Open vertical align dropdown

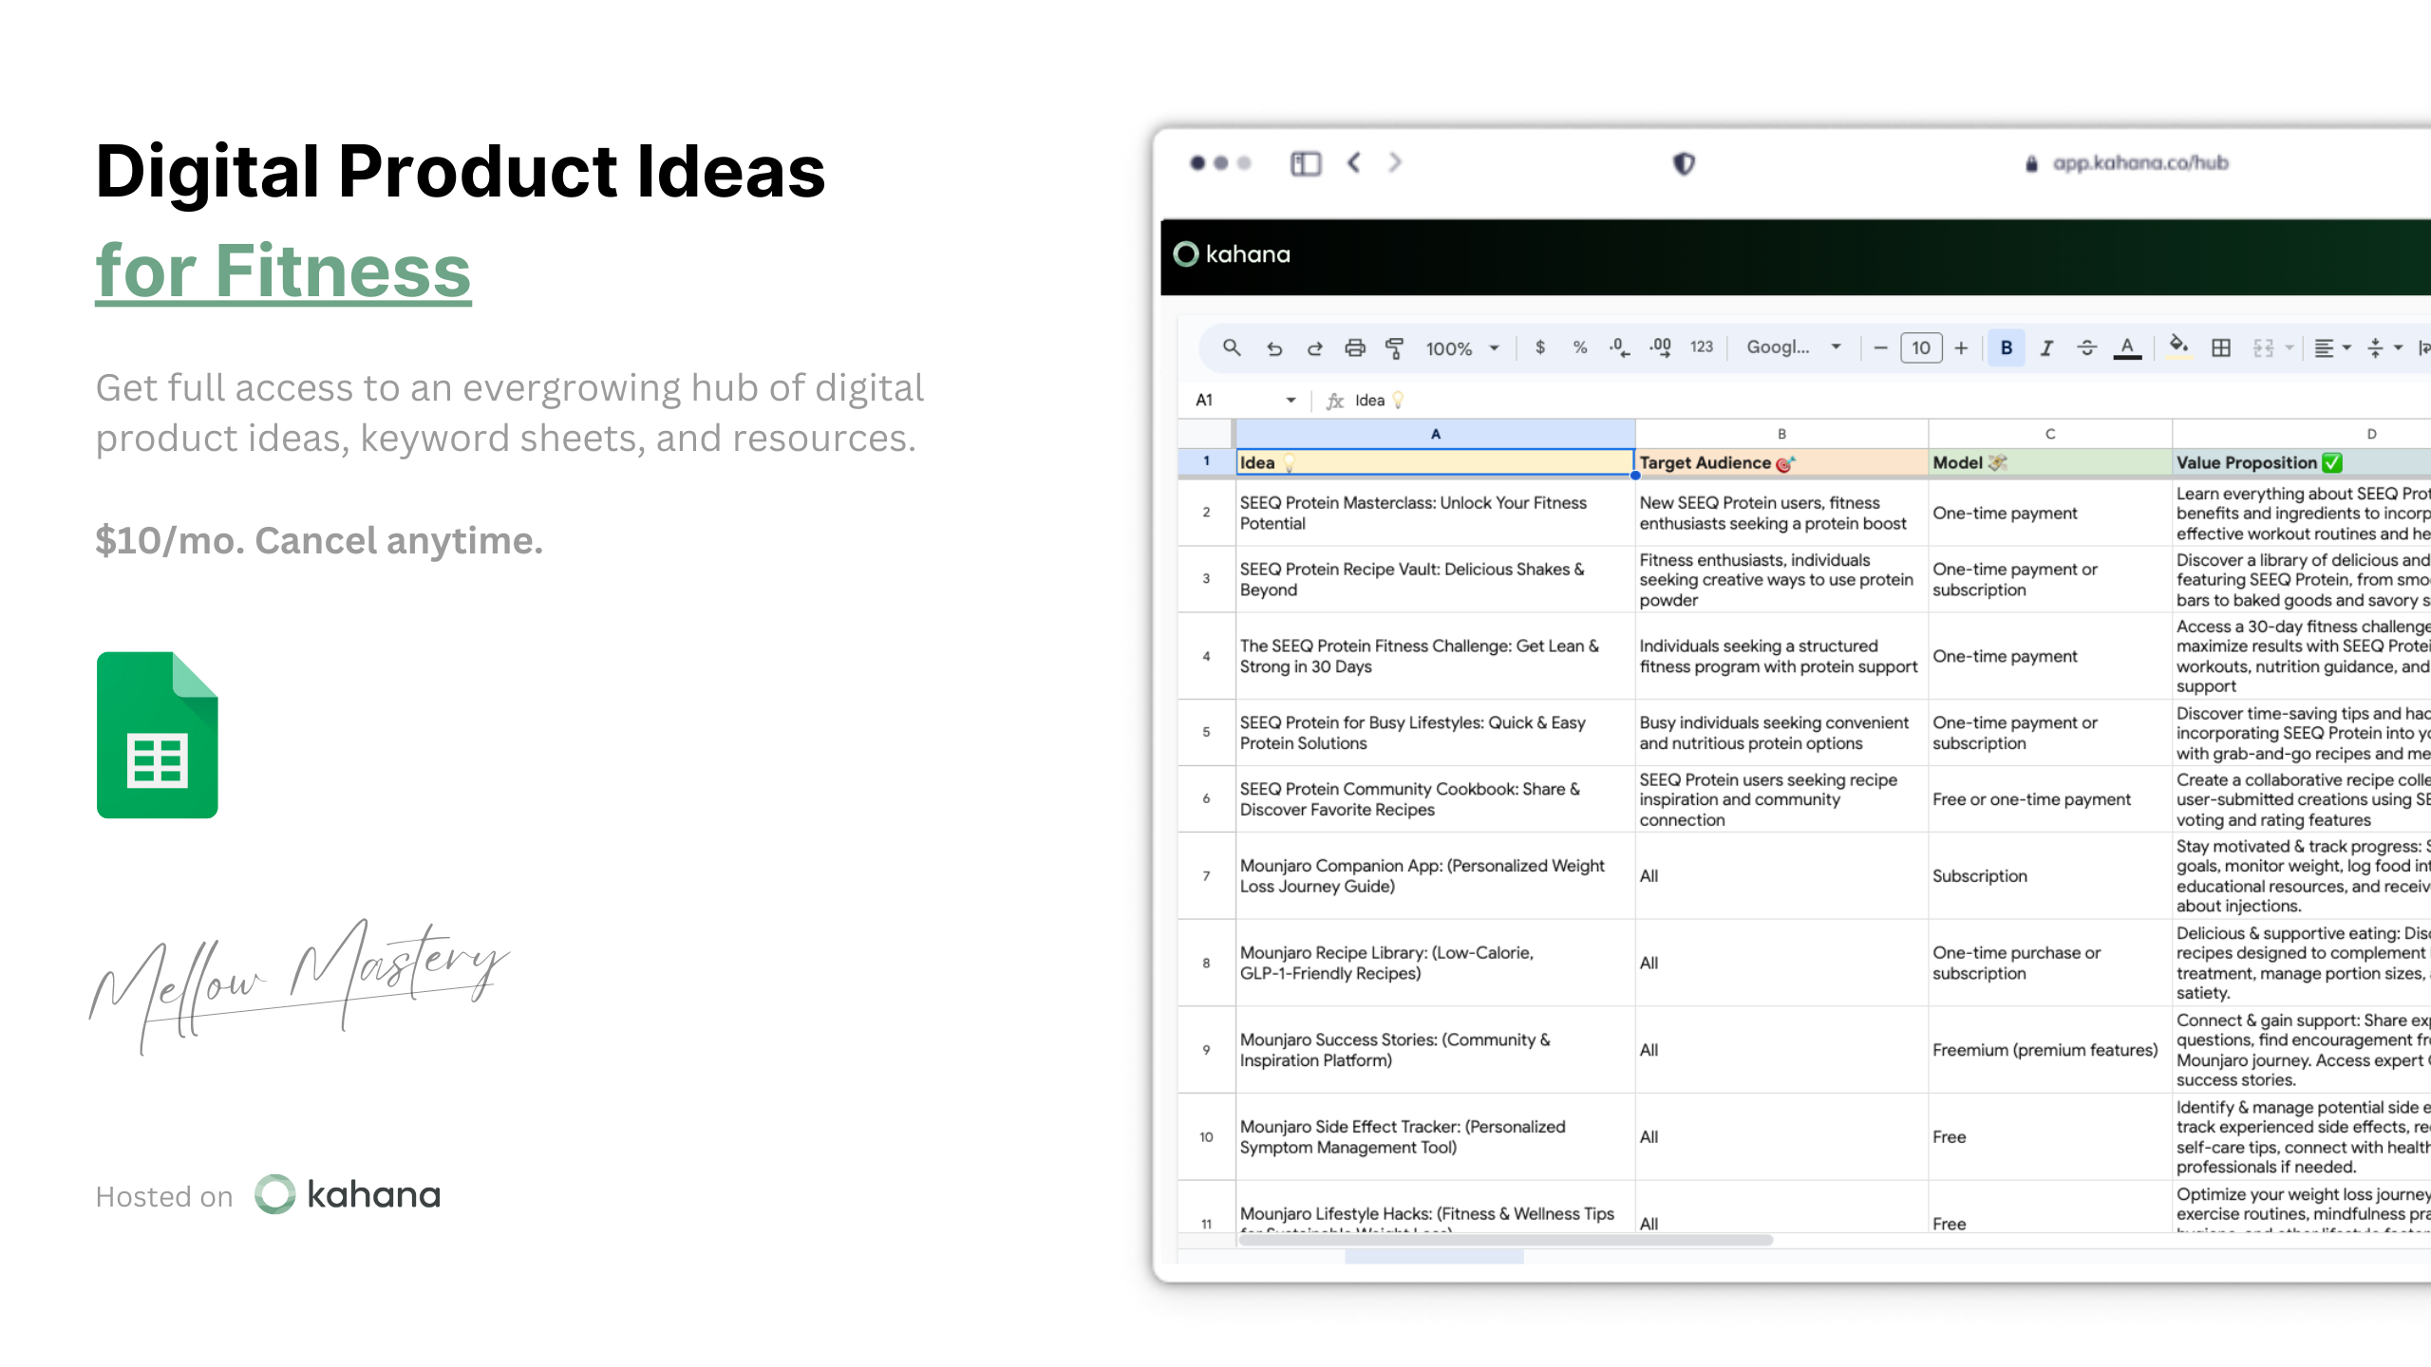tap(2384, 348)
